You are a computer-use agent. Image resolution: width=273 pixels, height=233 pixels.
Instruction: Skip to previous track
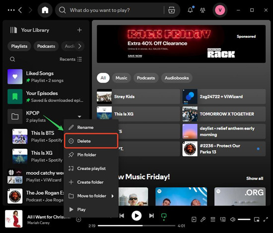(x=122, y=216)
